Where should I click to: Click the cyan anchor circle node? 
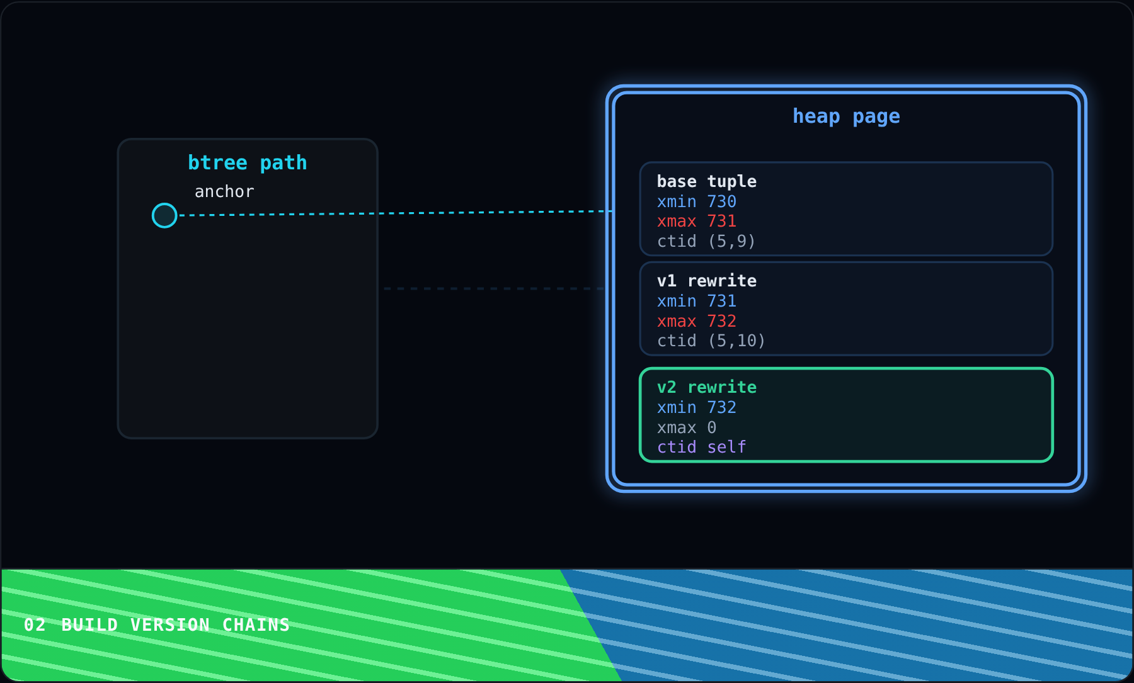(164, 215)
